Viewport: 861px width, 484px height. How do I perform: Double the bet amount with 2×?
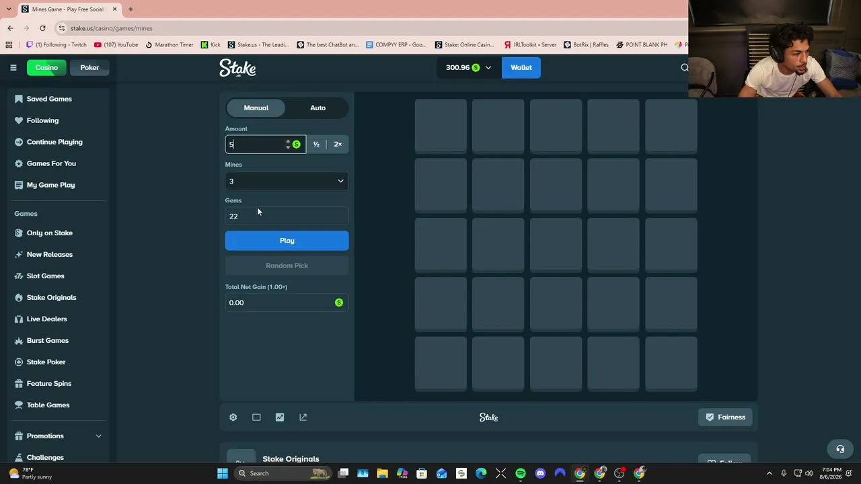[338, 144]
